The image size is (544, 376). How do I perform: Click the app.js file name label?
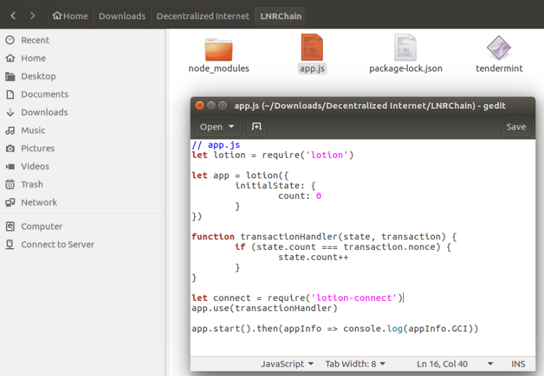312,68
